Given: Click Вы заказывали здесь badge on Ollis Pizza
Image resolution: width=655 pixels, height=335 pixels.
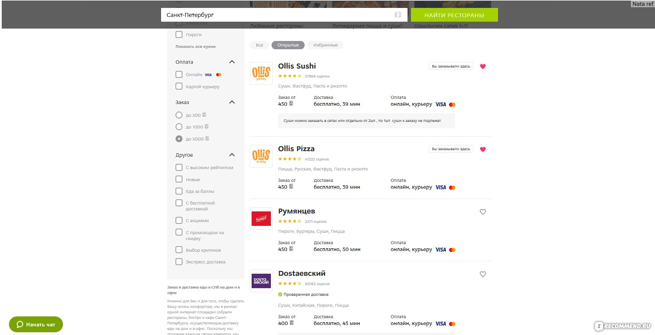Looking at the screenshot, I should pos(451,149).
